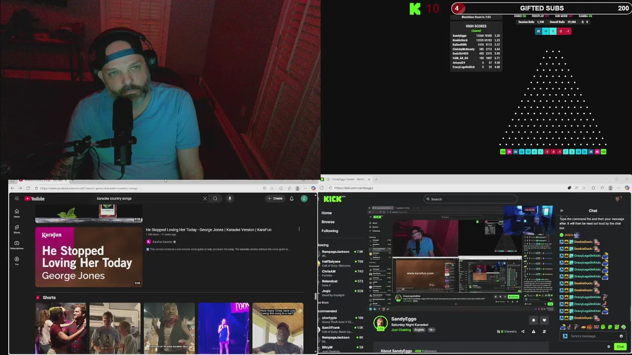Report SandyEggo stream via warning icon

point(533,331)
